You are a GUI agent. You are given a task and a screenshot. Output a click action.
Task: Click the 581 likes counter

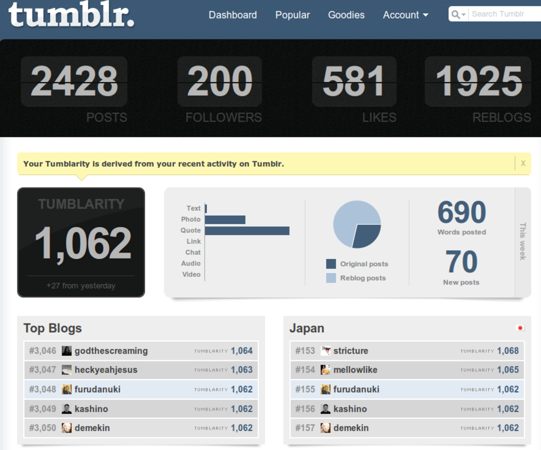click(354, 82)
